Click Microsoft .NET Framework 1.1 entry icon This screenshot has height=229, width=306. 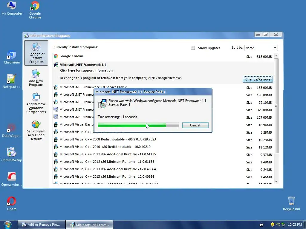coord(56,65)
